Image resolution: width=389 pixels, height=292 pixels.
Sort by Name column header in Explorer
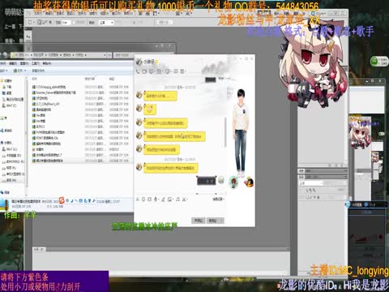coord(35,79)
